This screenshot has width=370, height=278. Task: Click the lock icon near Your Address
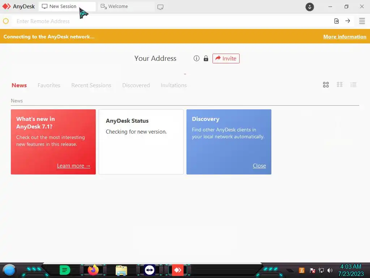206,58
